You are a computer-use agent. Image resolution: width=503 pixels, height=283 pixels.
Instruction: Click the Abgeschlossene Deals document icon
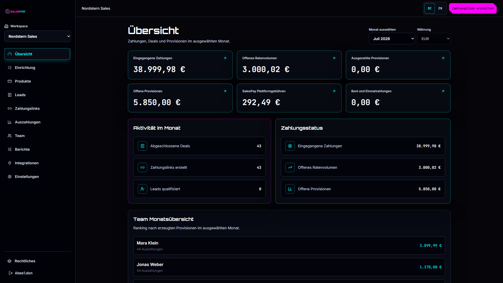point(143,146)
